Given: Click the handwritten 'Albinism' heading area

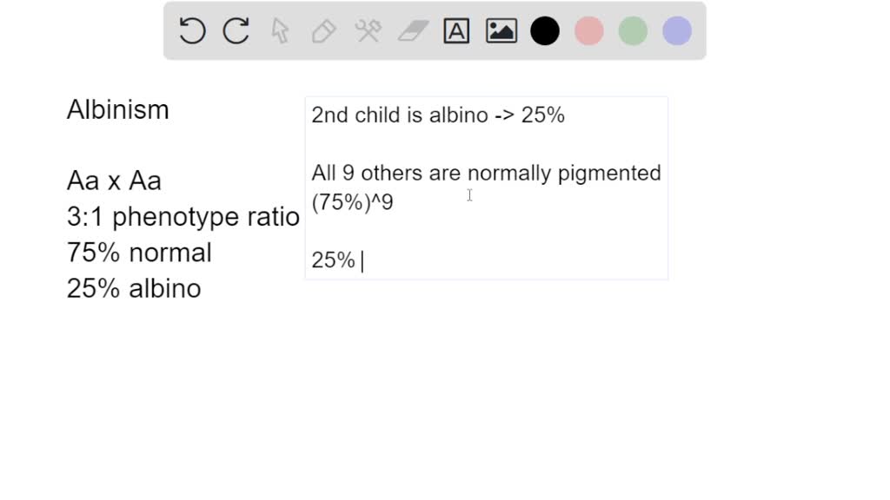Looking at the screenshot, I should pos(117,109).
